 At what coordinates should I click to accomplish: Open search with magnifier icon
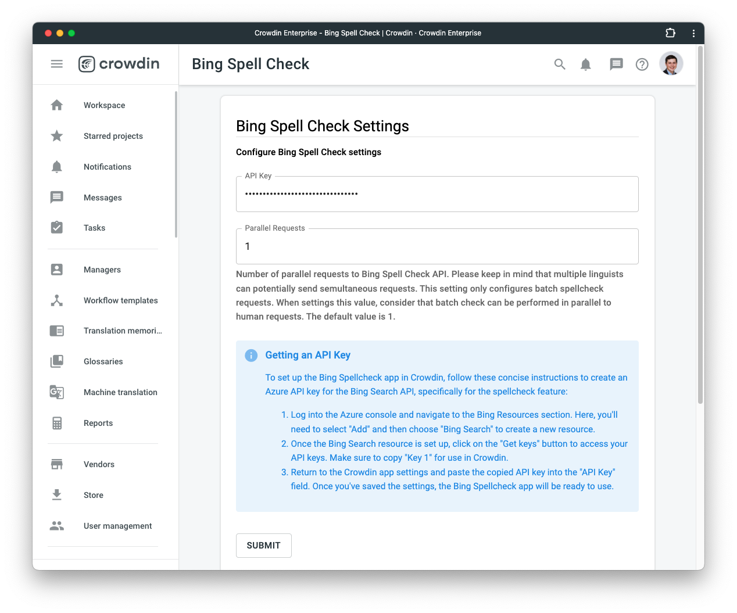560,64
